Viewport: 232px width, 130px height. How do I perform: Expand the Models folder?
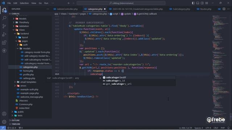coord(14,19)
